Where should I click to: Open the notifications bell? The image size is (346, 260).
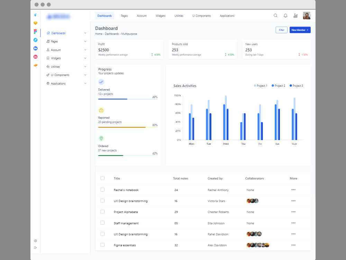(x=285, y=16)
